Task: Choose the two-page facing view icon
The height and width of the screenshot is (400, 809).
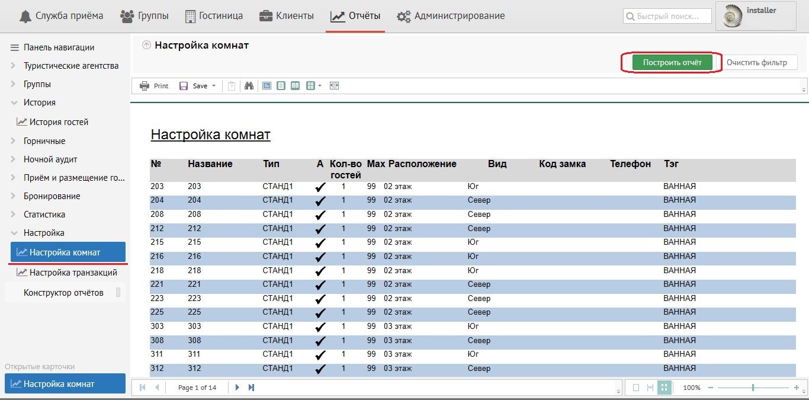Action: pyautogui.click(x=295, y=86)
